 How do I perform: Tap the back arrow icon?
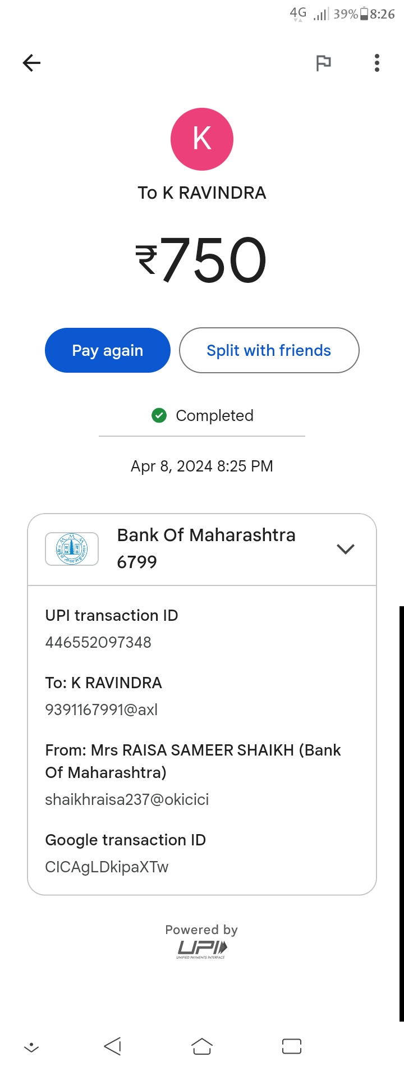coord(32,63)
